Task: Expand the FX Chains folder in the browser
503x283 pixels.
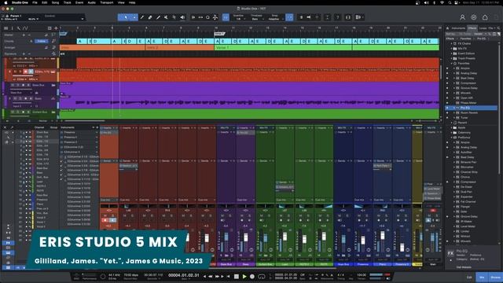Action: [x=452, y=43]
